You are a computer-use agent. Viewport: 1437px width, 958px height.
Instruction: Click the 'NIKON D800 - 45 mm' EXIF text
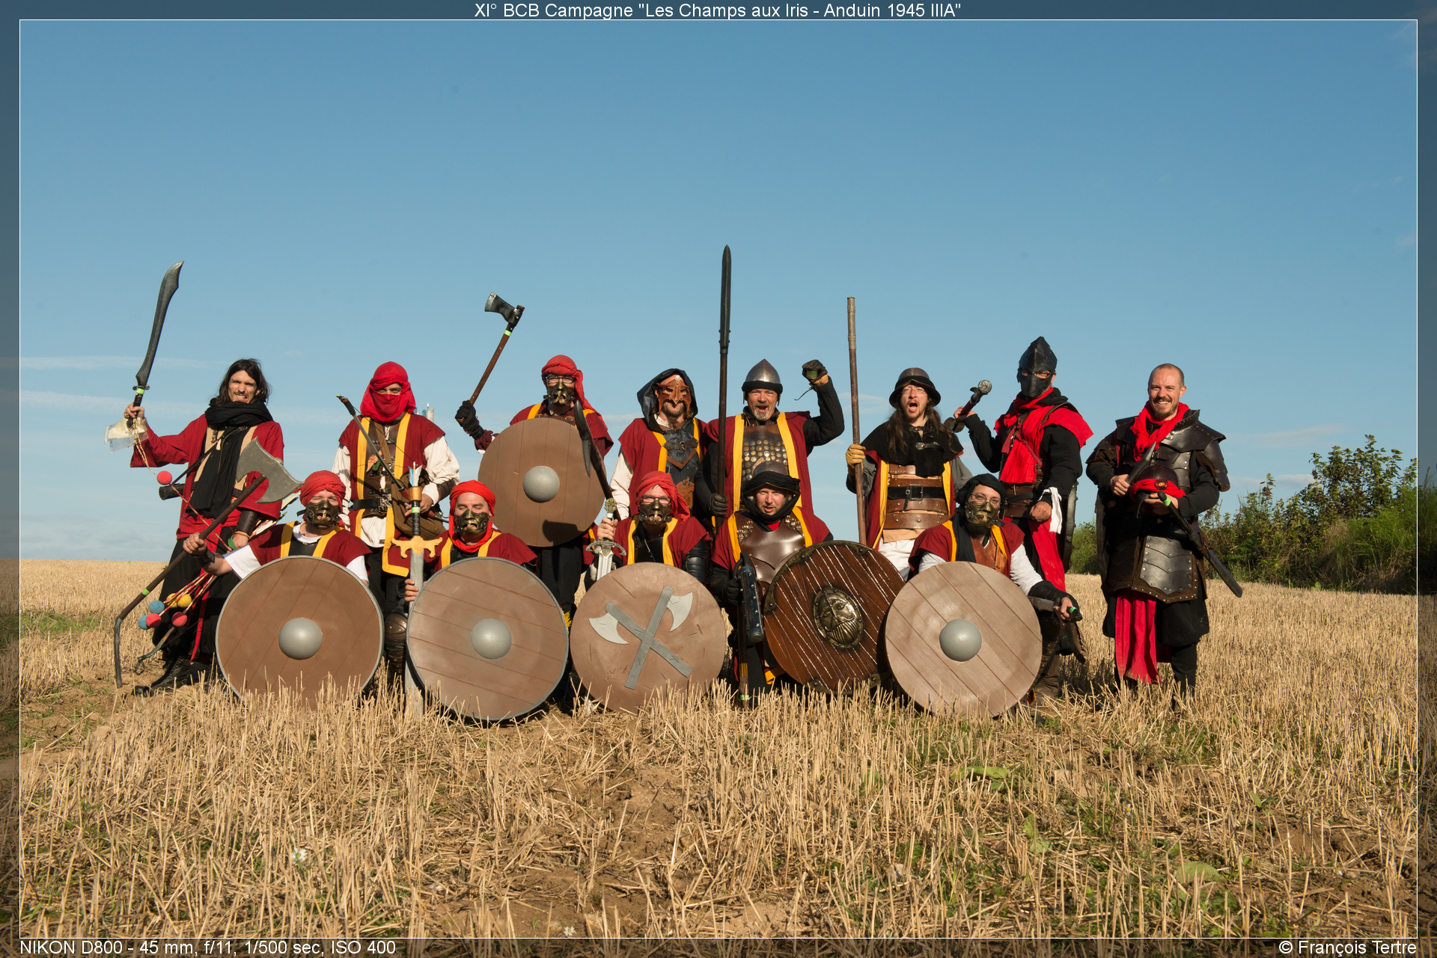[x=207, y=947]
